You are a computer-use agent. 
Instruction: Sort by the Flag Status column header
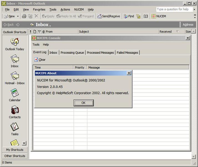tap(40, 31)
